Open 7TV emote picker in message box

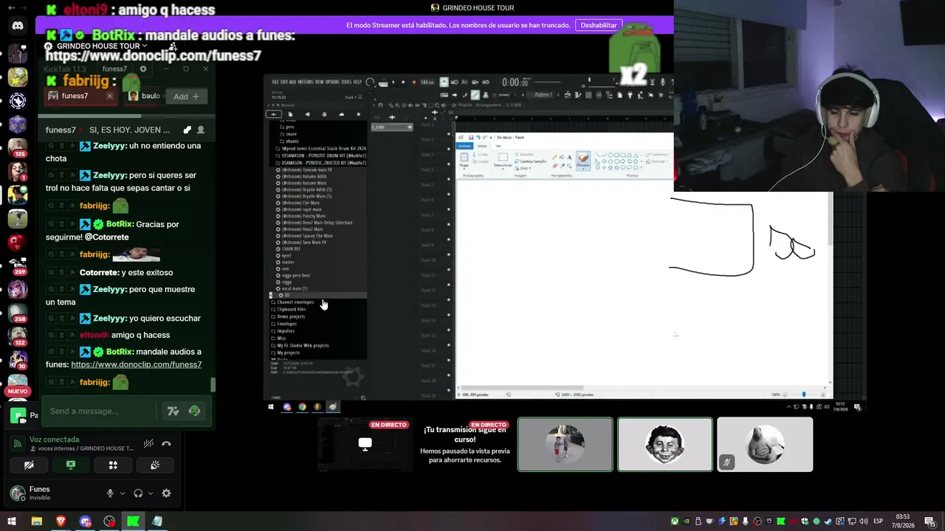pyautogui.click(x=173, y=411)
